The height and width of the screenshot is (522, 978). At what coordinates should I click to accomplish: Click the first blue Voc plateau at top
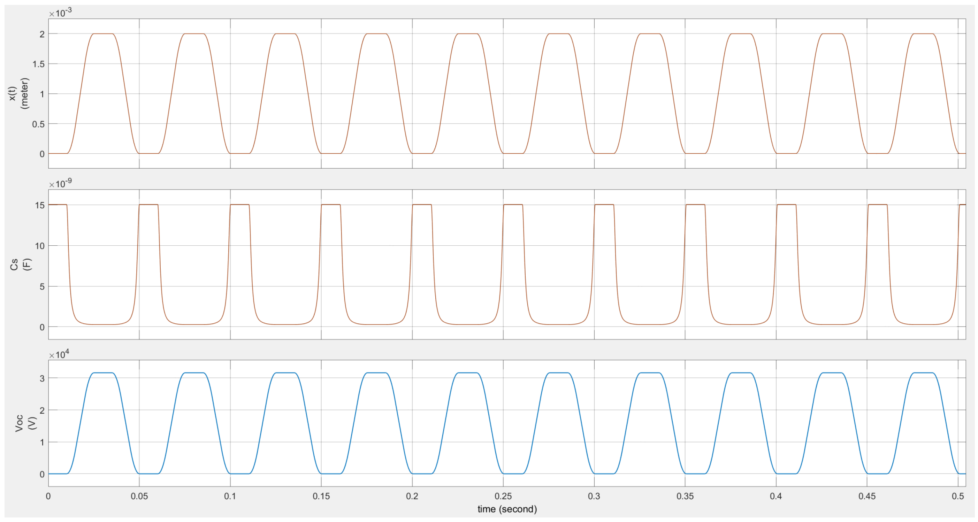pyautogui.click(x=103, y=373)
